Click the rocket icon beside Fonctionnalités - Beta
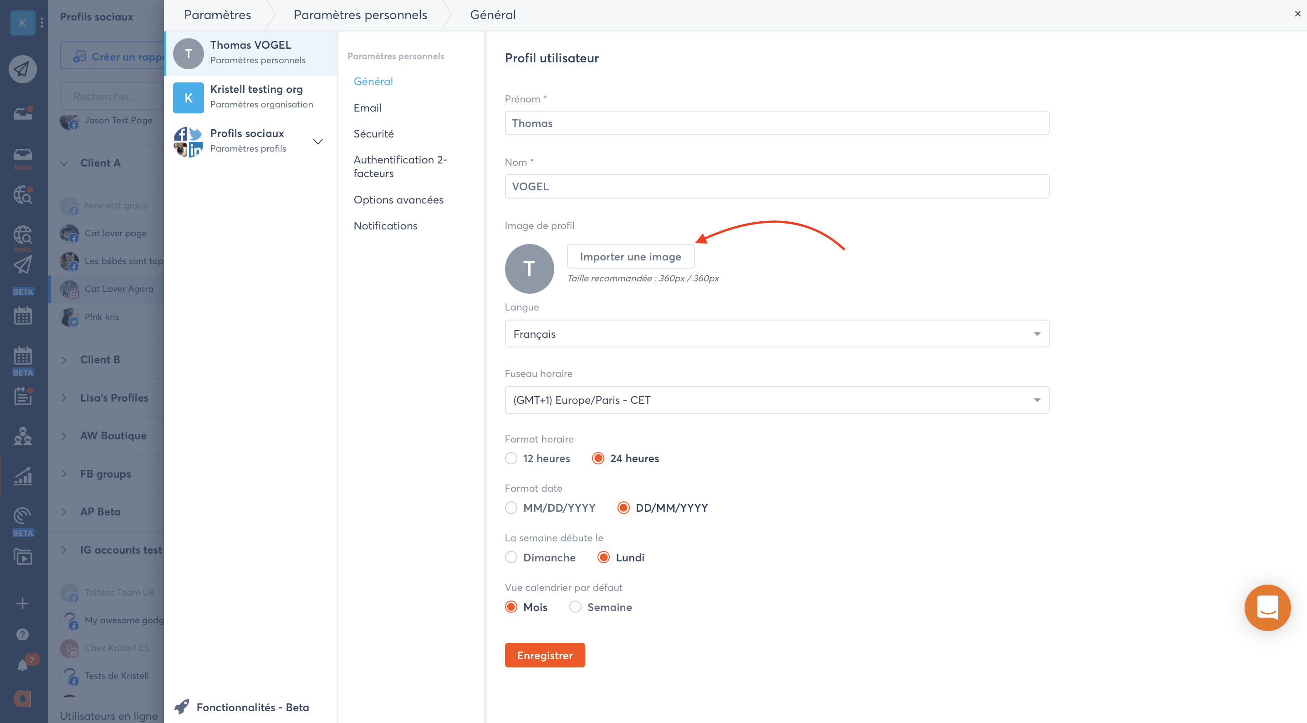This screenshot has height=723, width=1307. [x=182, y=707]
